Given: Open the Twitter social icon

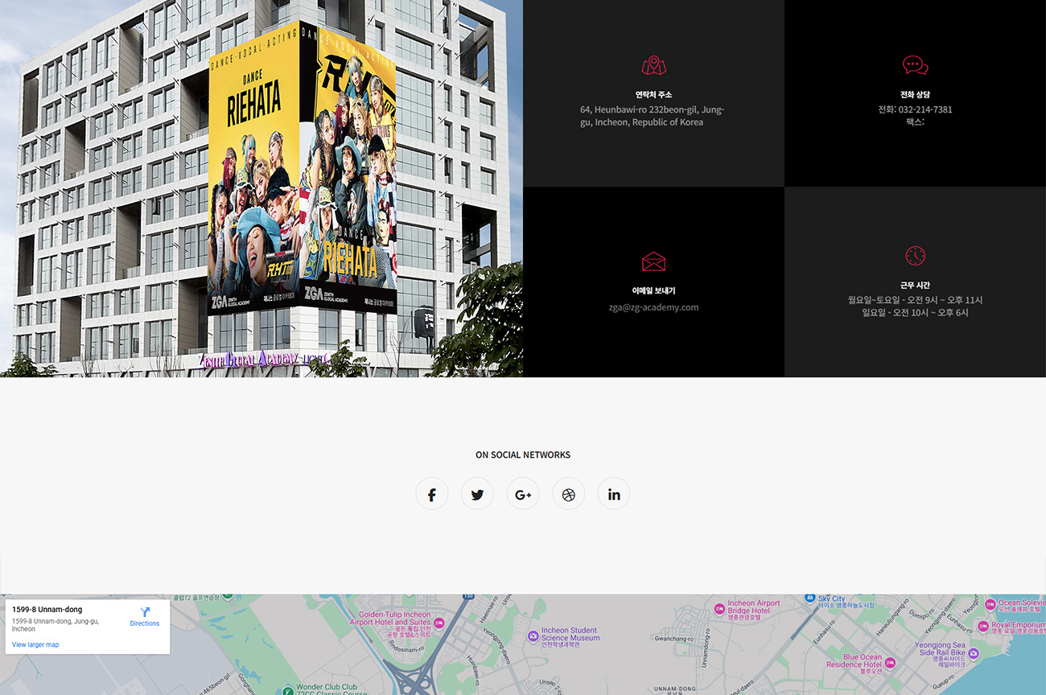Looking at the screenshot, I should (477, 494).
